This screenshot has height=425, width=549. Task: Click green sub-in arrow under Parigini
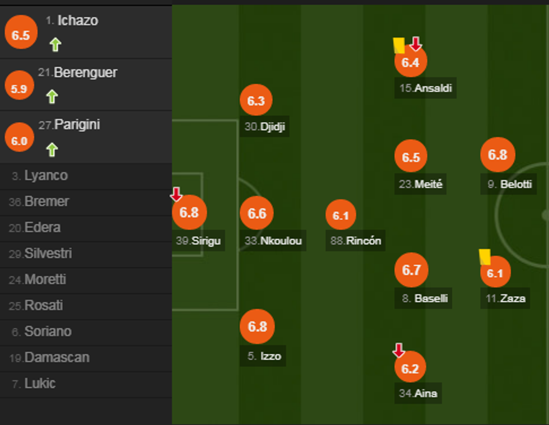pyautogui.click(x=52, y=149)
